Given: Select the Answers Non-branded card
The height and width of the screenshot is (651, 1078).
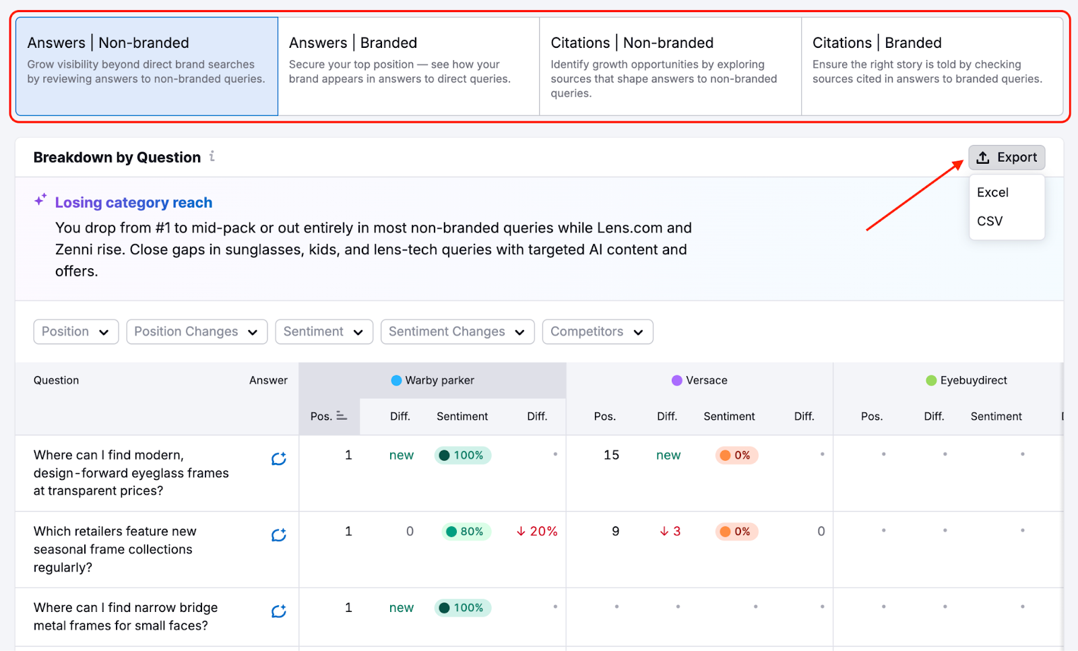Looking at the screenshot, I should (146, 65).
